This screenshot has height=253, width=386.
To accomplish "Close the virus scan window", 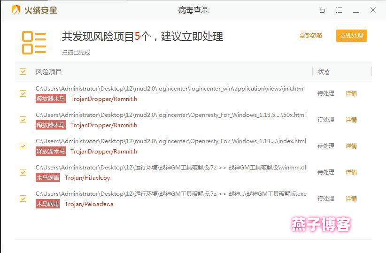I will pos(373,10).
